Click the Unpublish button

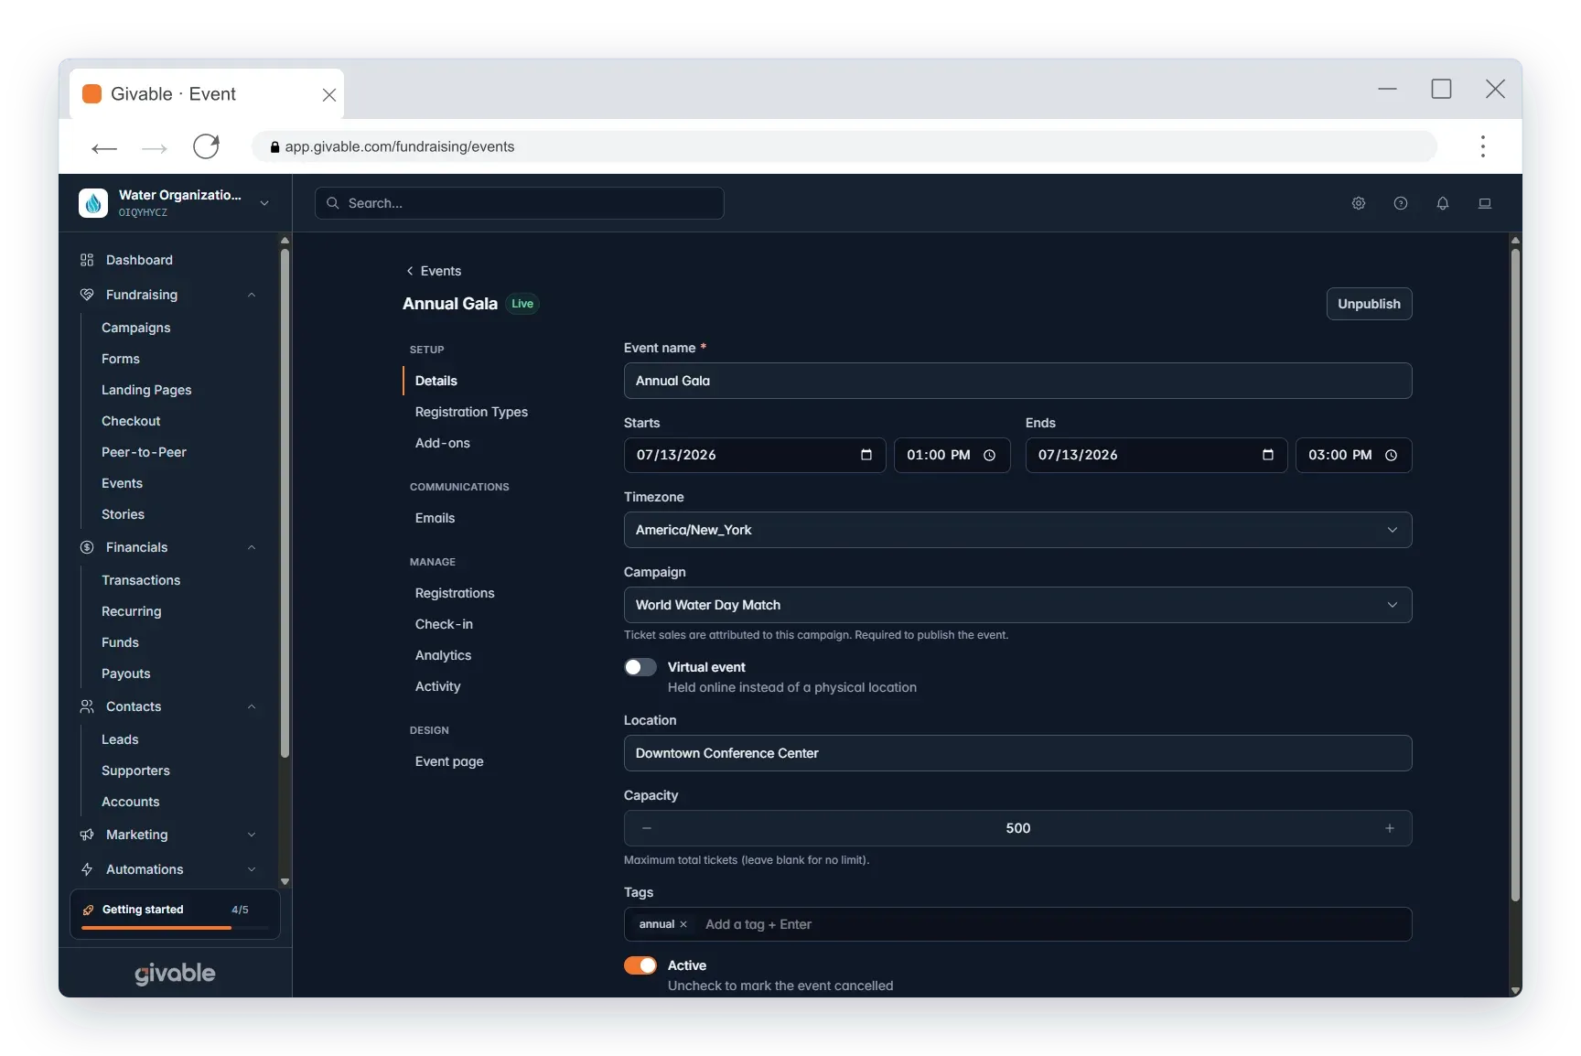(x=1369, y=304)
